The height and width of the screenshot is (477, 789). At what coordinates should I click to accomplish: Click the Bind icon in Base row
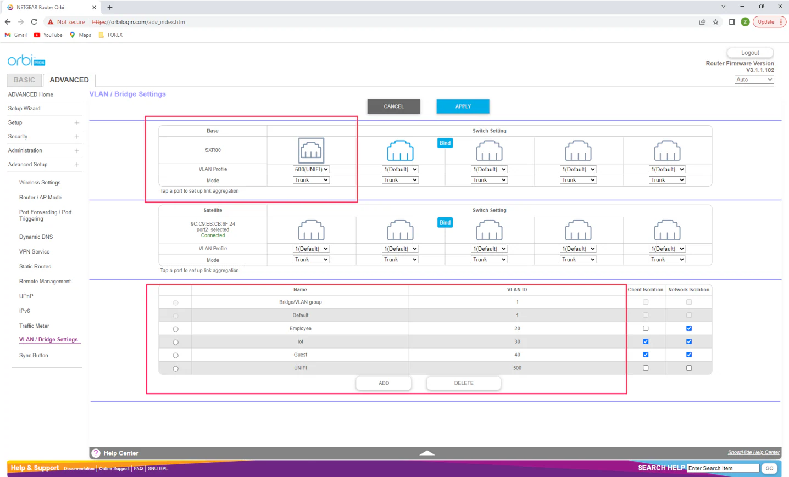click(x=445, y=143)
